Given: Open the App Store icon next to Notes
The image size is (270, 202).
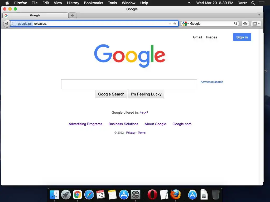Looking at the screenshot, I should (124, 195).
